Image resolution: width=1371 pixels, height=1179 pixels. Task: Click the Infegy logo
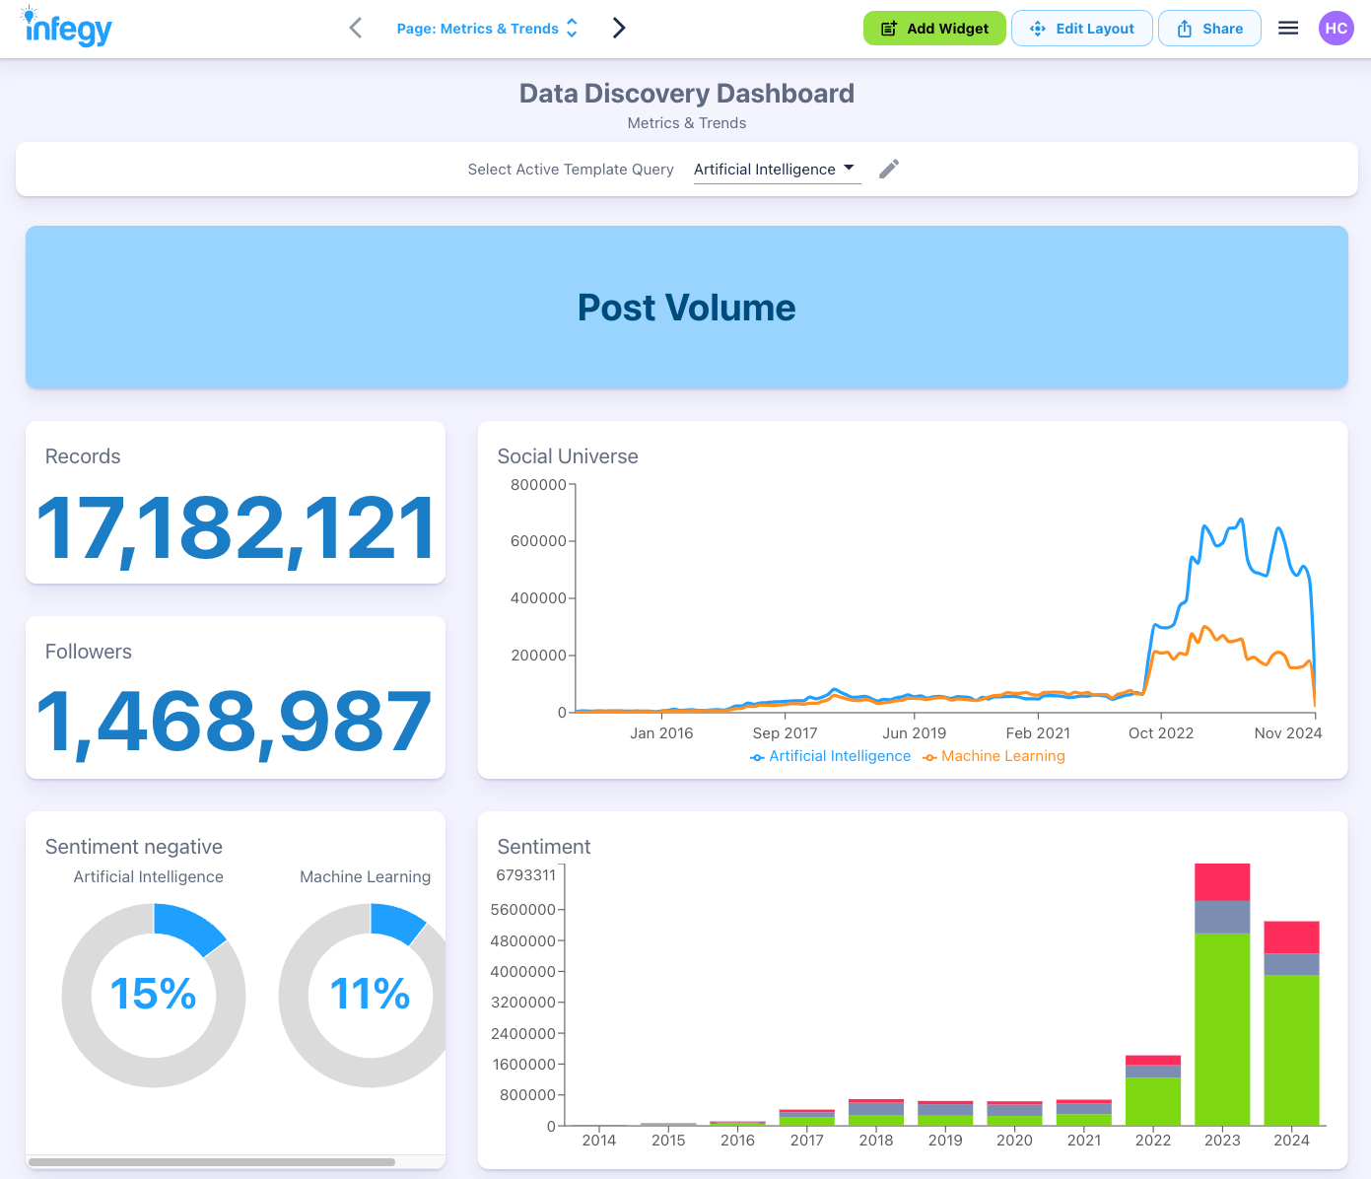pyautogui.click(x=65, y=28)
